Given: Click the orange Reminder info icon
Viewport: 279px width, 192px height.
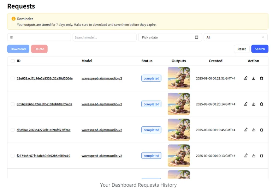Looking at the screenshot, I should click(13, 19).
